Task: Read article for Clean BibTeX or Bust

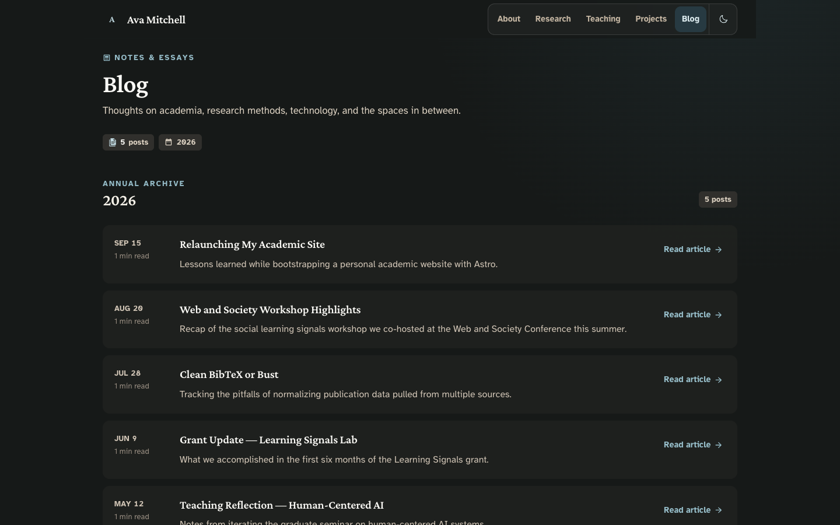Action: click(x=693, y=380)
